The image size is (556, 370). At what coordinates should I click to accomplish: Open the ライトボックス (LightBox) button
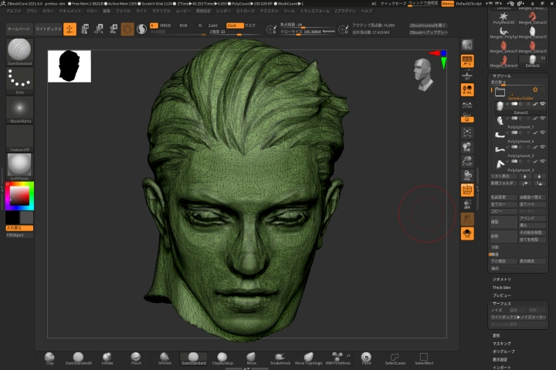48,29
